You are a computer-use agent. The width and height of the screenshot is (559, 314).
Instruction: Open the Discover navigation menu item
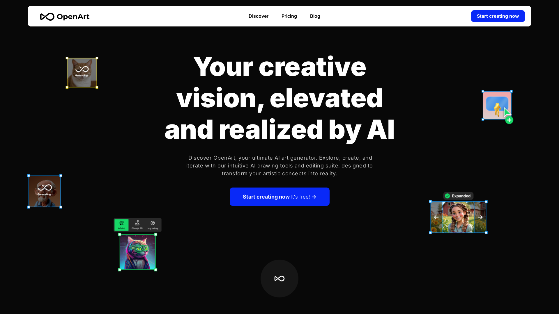point(258,16)
